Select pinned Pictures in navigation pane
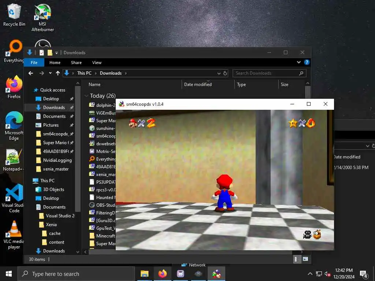375x281 pixels. tap(51, 125)
